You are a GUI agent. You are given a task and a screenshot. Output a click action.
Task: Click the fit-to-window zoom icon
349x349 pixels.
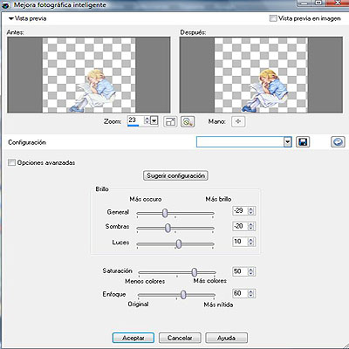click(x=170, y=121)
